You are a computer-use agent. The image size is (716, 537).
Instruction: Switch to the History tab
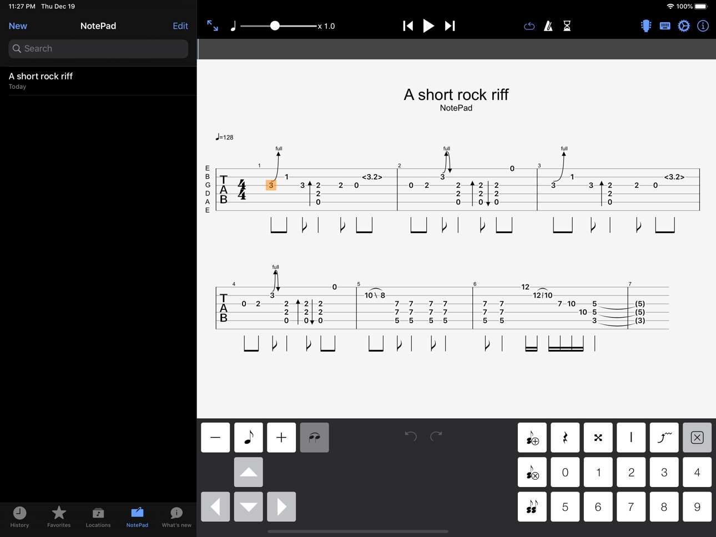click(19, 517)
